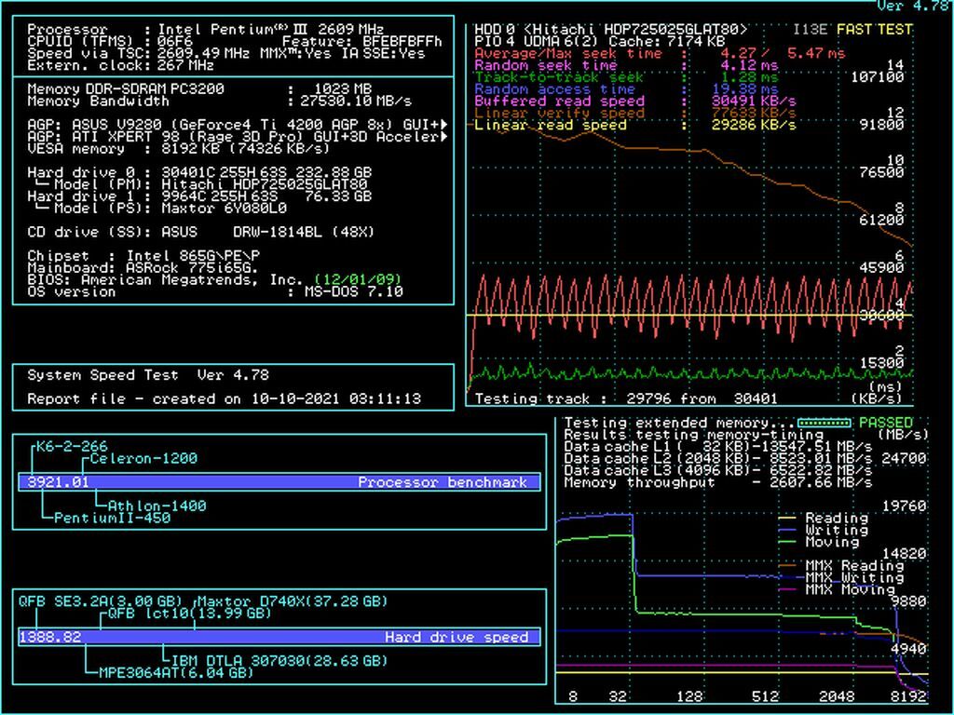This screenshot has height=715, width=954.
Task: Select Random seek time 4.12 ms entry
Action: click(x=626, y=65)
